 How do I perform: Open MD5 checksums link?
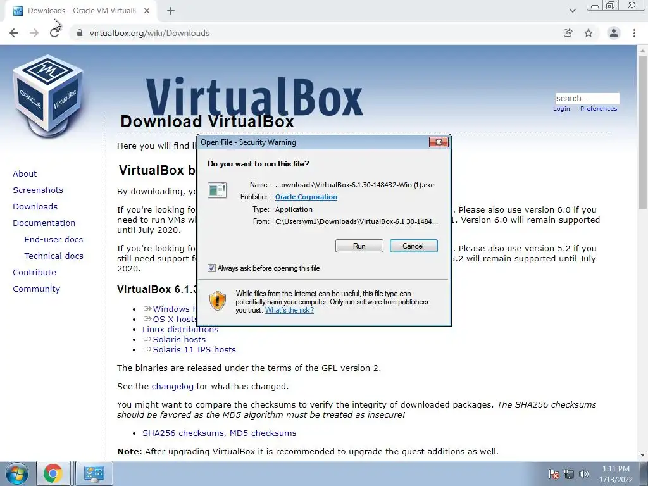click(x=263, y=433)
